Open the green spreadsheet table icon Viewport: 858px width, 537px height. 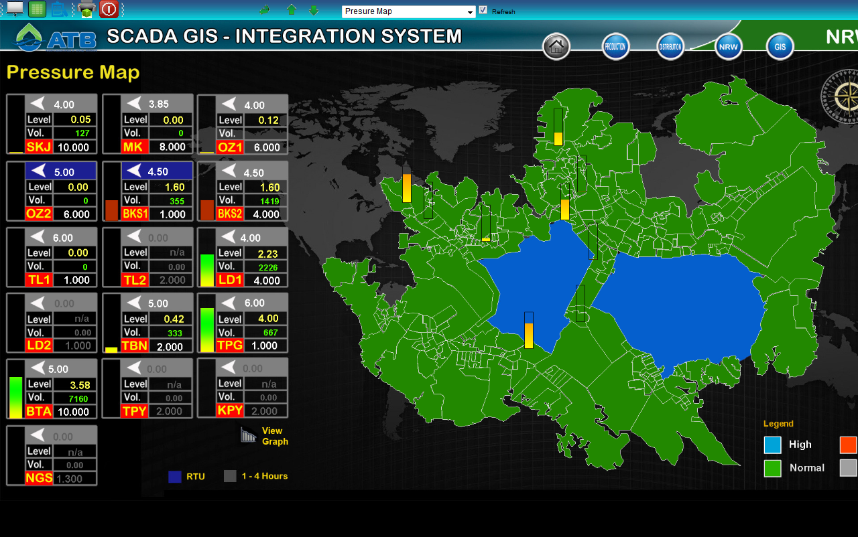[38, 9]
